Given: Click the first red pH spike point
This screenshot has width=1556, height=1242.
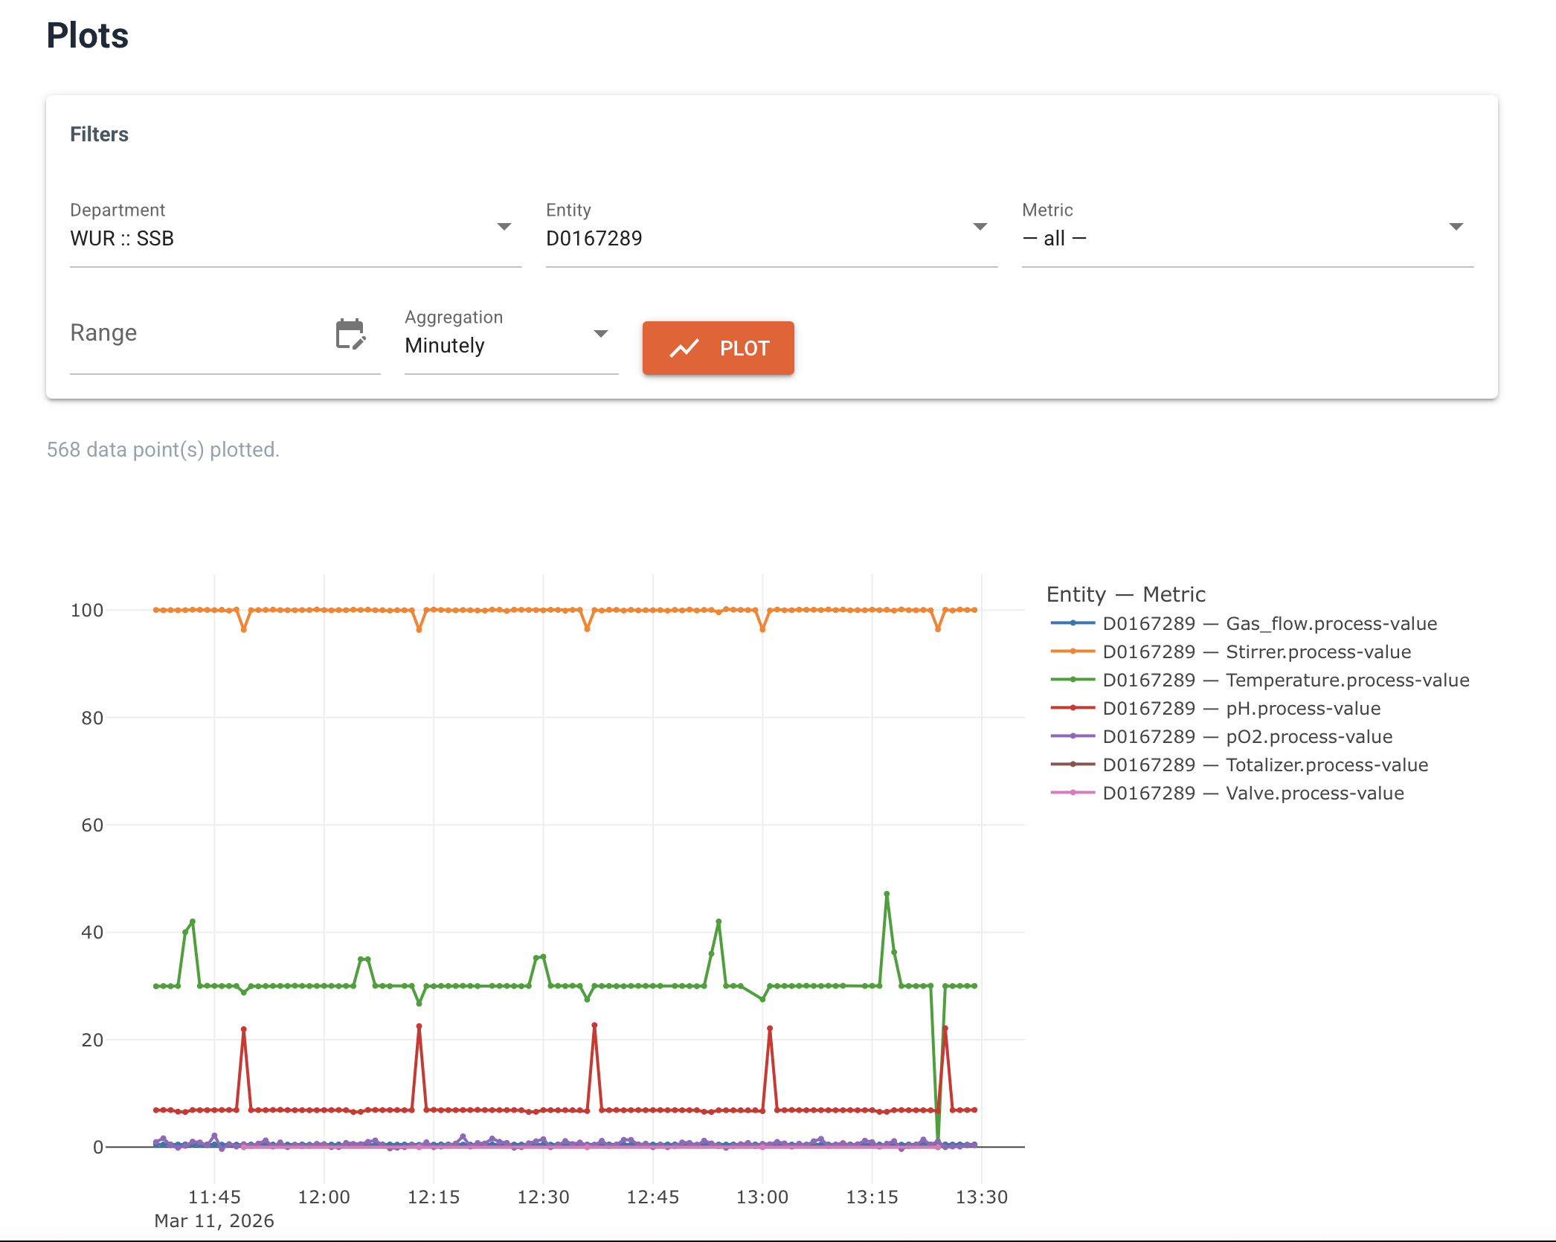Looking at the screenshot, I should (244, 1029).
